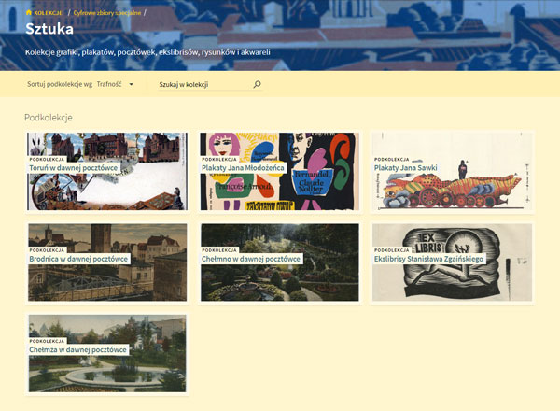Click the collection description text under Sztuka
Image resolution: width=560 pixels, height=411 pixels.
[147, 52]
